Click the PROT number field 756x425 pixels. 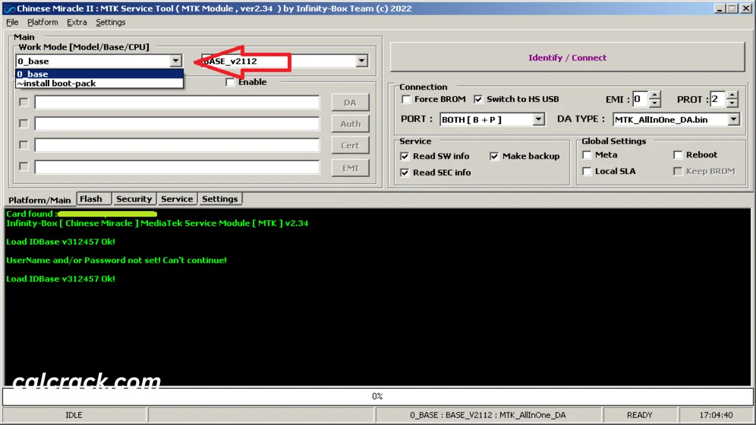pyautogui.click(x=718, y=99)
